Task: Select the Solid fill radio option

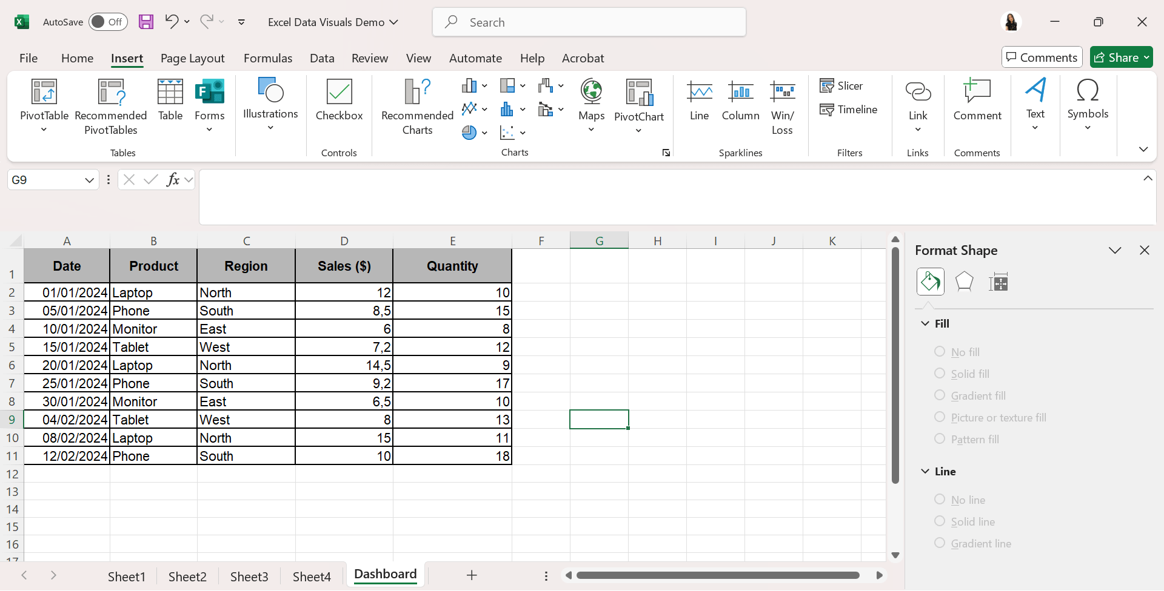Action: tap(940, 374)
